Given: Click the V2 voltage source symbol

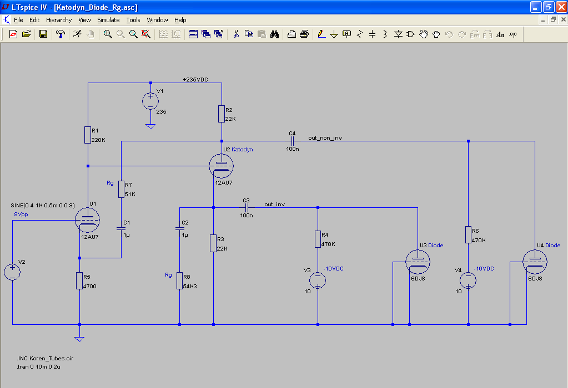Looking at the screenshot, I should pos(12,272).
